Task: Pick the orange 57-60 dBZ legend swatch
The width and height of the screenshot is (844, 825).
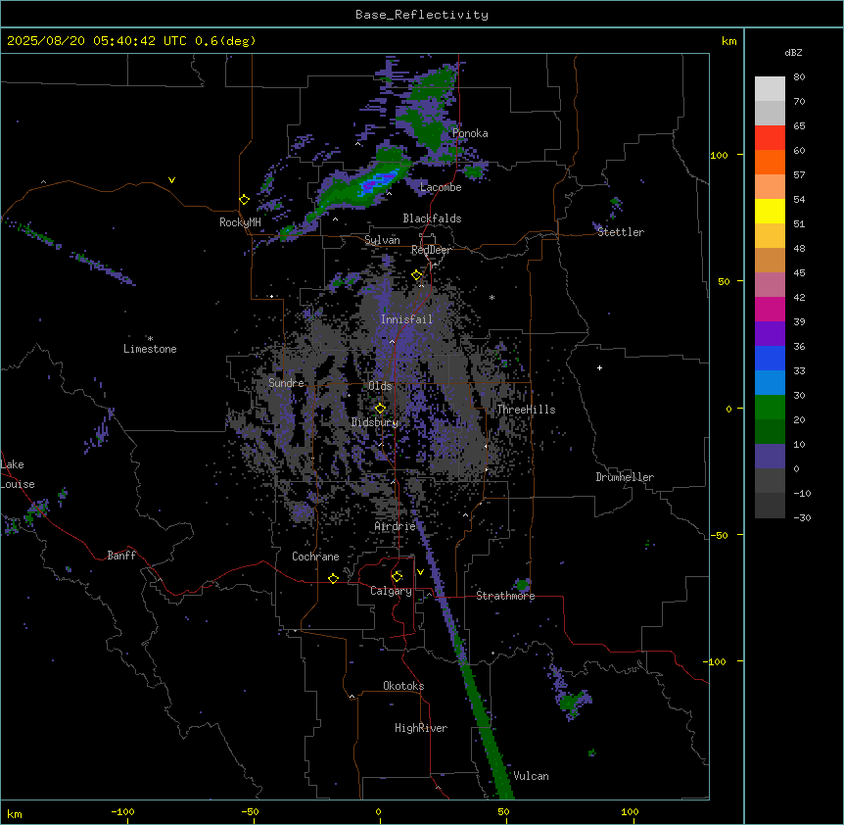Action: pyautogui.click(x=770, y=163)
